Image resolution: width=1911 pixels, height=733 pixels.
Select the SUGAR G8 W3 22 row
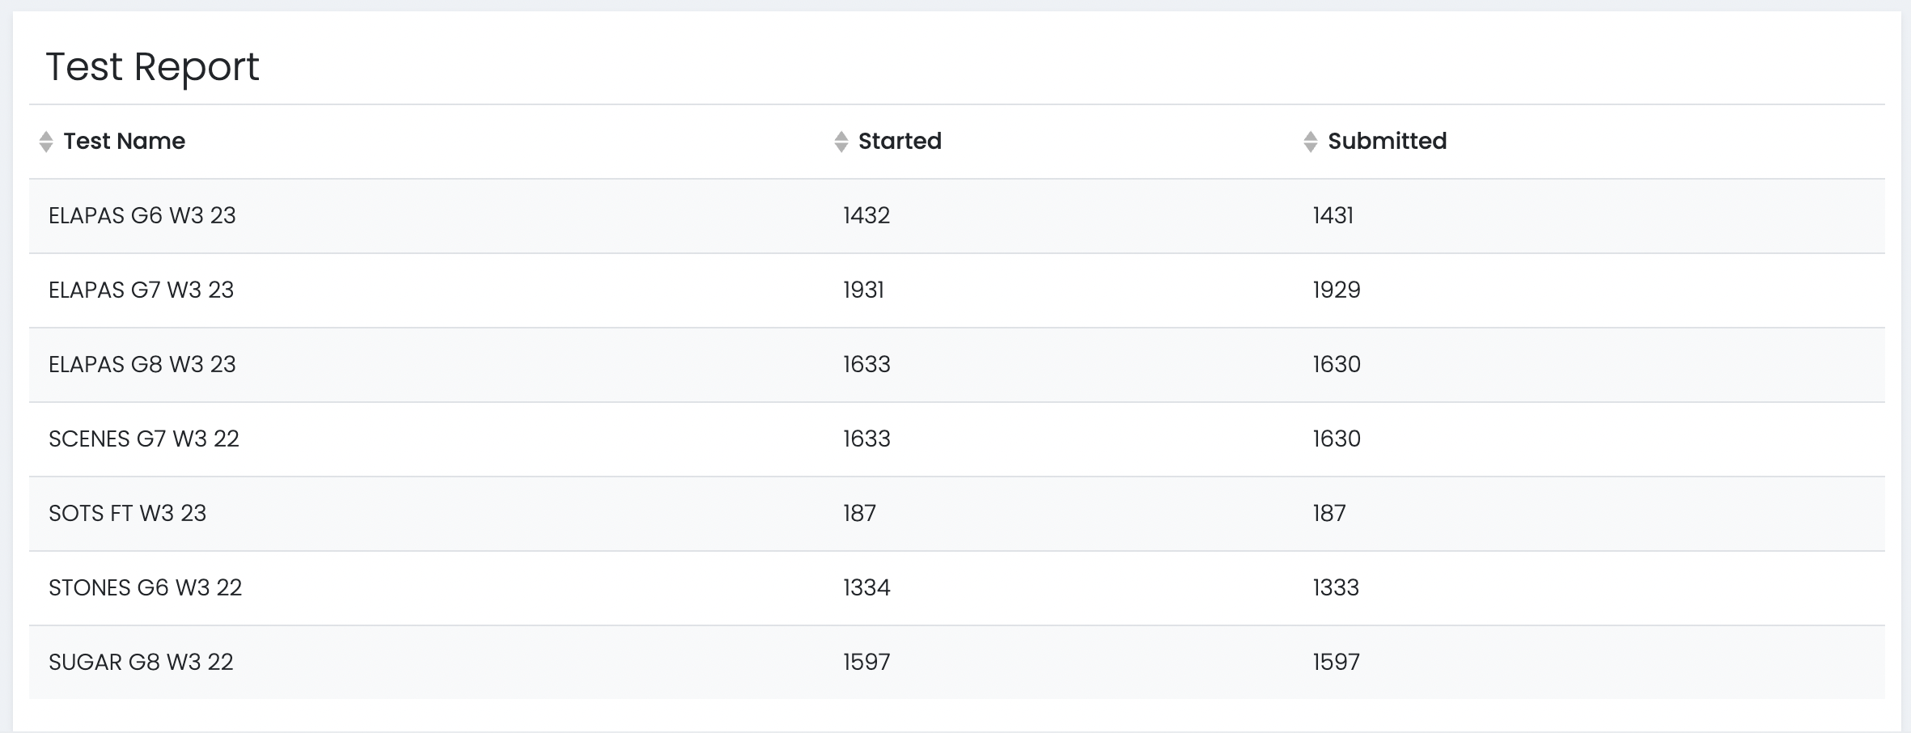pyautogui.click(x=141, y=663)
